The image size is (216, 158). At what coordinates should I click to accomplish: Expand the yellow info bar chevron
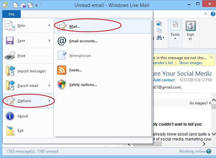coord(211,58)
